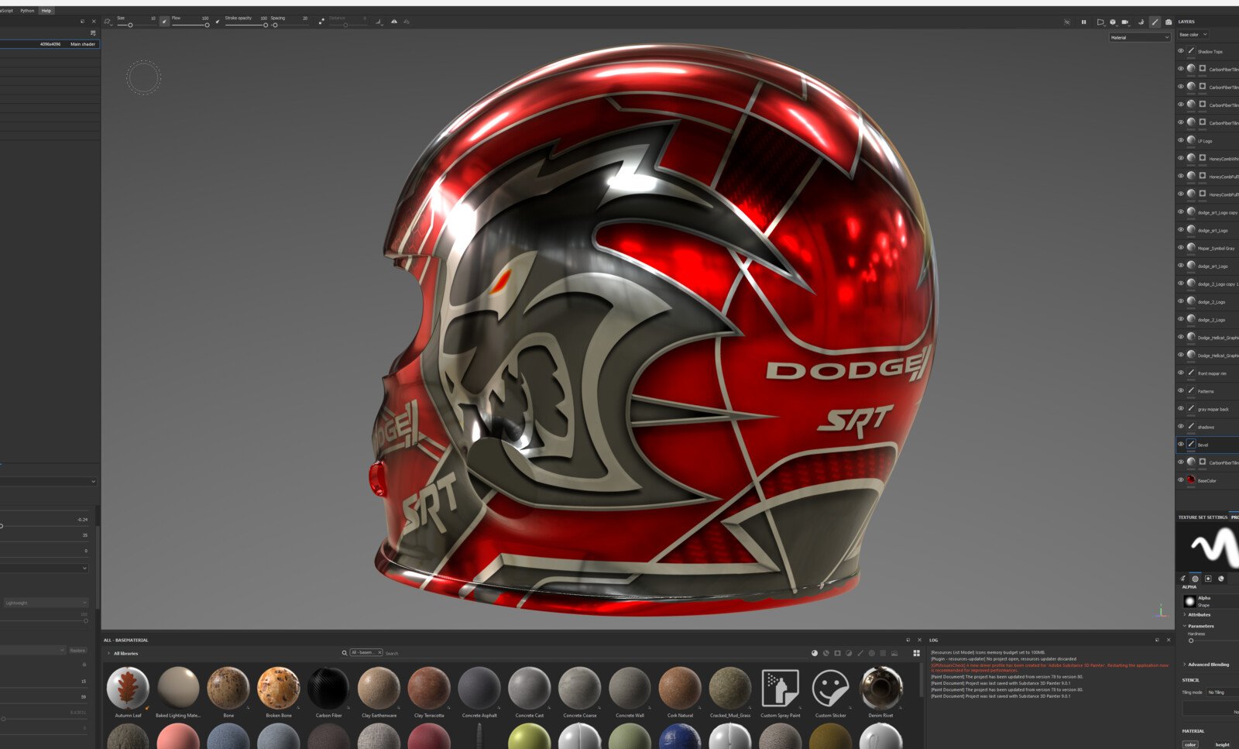Toggle visibility of gray mopar back layer
1239x749 pixels.
[1181, 408]
